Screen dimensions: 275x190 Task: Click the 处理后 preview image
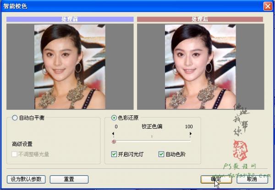[200, 67]
